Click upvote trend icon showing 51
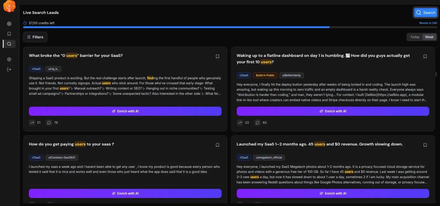This screenshot has height=206, width=440. point(32,123)
